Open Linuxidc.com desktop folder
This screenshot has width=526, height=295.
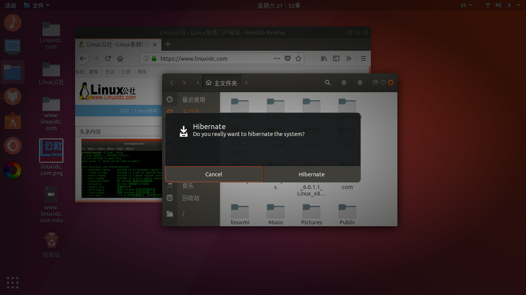click(x=51, y=36)
